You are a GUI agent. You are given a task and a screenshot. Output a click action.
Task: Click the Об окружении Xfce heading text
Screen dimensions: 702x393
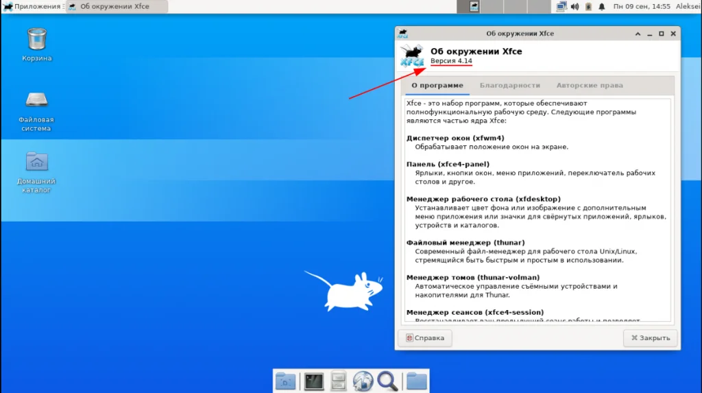(x=476, y=51)
